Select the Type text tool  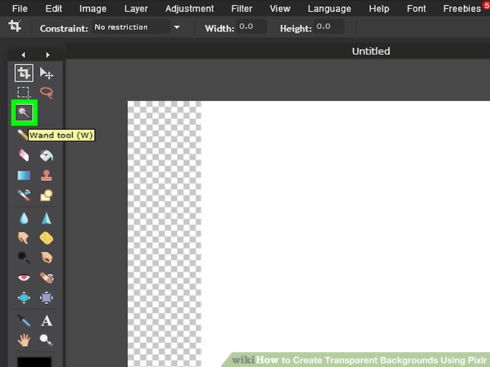click(x=46, y=321)
